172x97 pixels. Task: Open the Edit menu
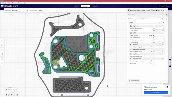[x=3, y=3]
